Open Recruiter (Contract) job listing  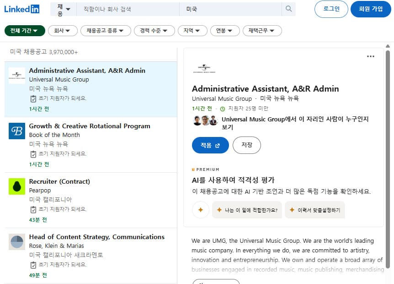coord(91,200)
